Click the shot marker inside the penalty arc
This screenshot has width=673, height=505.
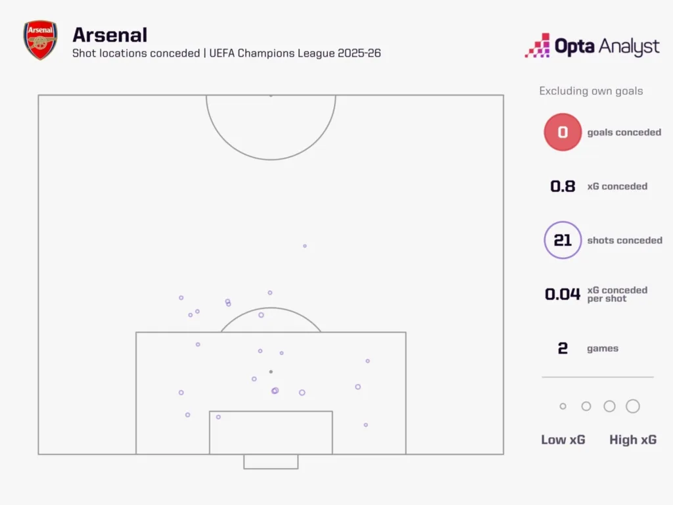261,315
